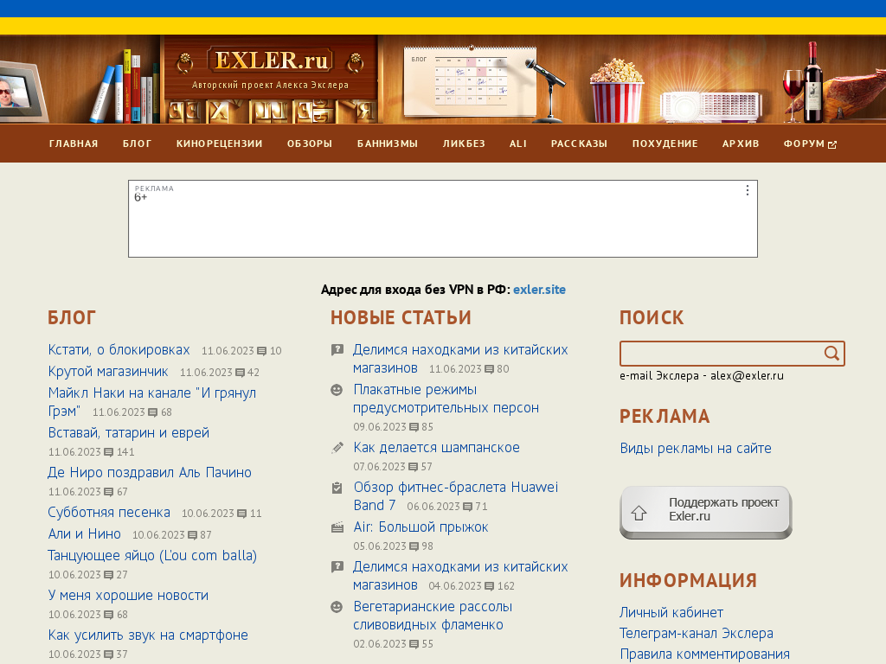The height and width of the screenshot is (664, 886).
Task: Click comment icon for 'Как делается шампанское' date
Action: tap(414, 467)
